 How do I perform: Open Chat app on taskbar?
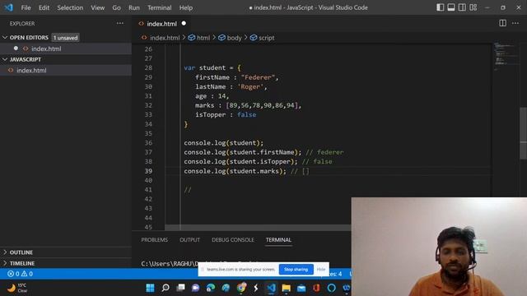pos(196,288)
